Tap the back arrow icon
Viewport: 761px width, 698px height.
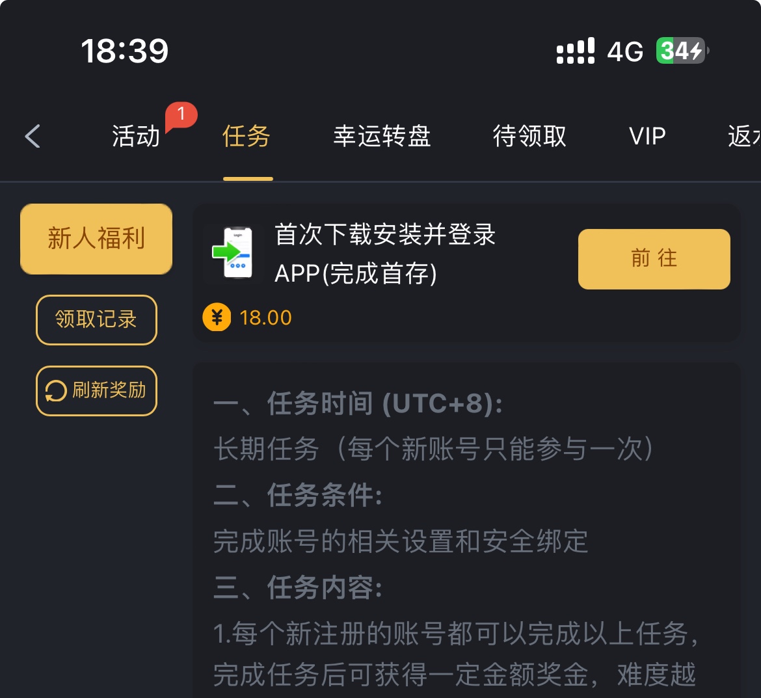33,137
